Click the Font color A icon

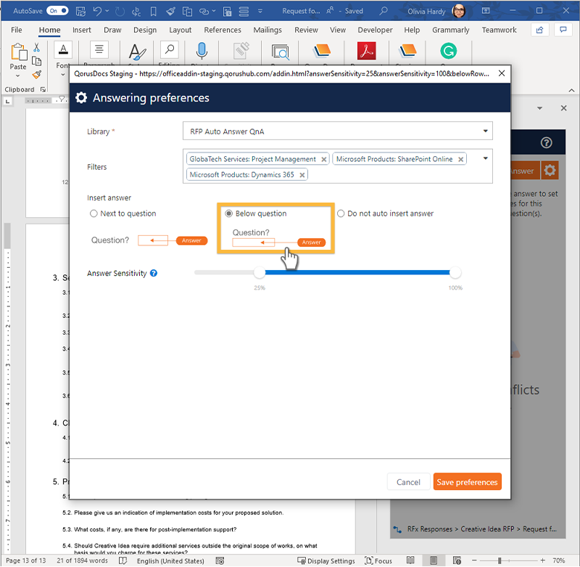(63, 49)
